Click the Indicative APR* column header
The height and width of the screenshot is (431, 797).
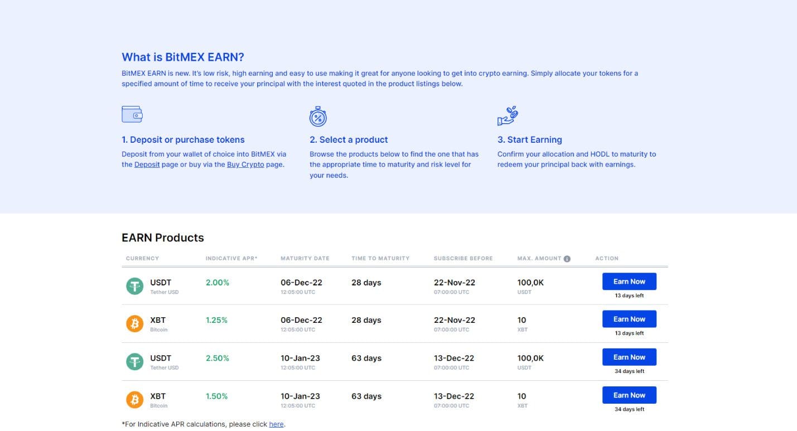(x=231, y=259)
